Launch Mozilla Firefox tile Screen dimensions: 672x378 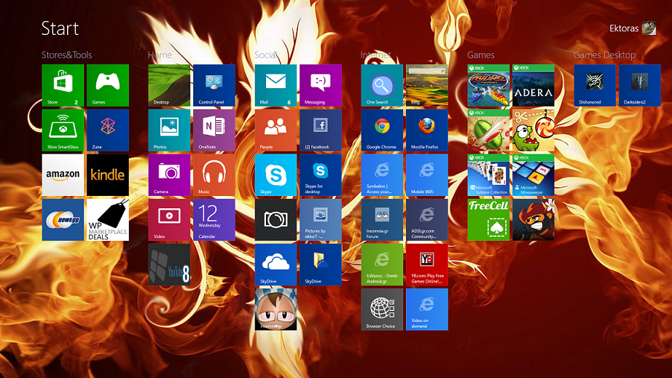(x=427, y=130)
